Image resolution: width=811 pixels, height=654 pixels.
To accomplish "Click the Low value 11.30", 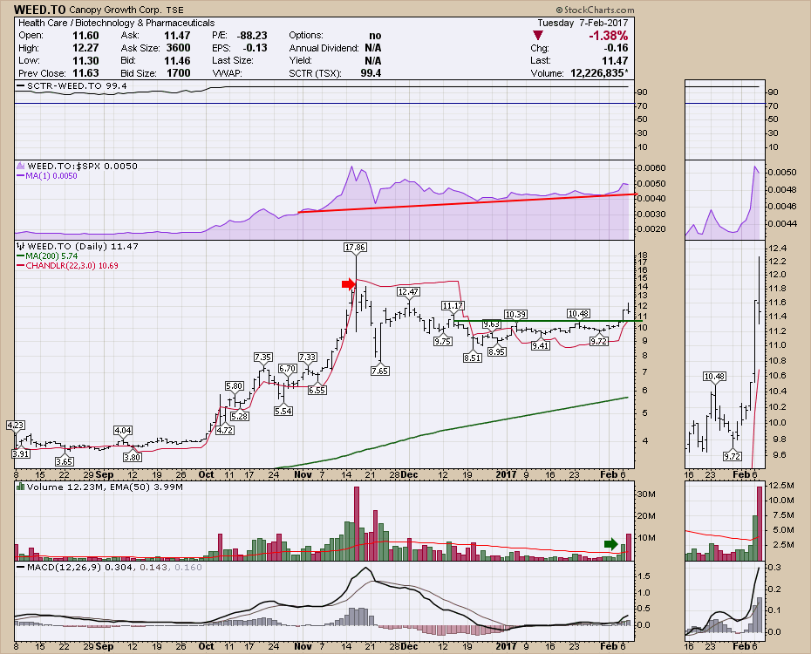I will [x=85, y=60].
